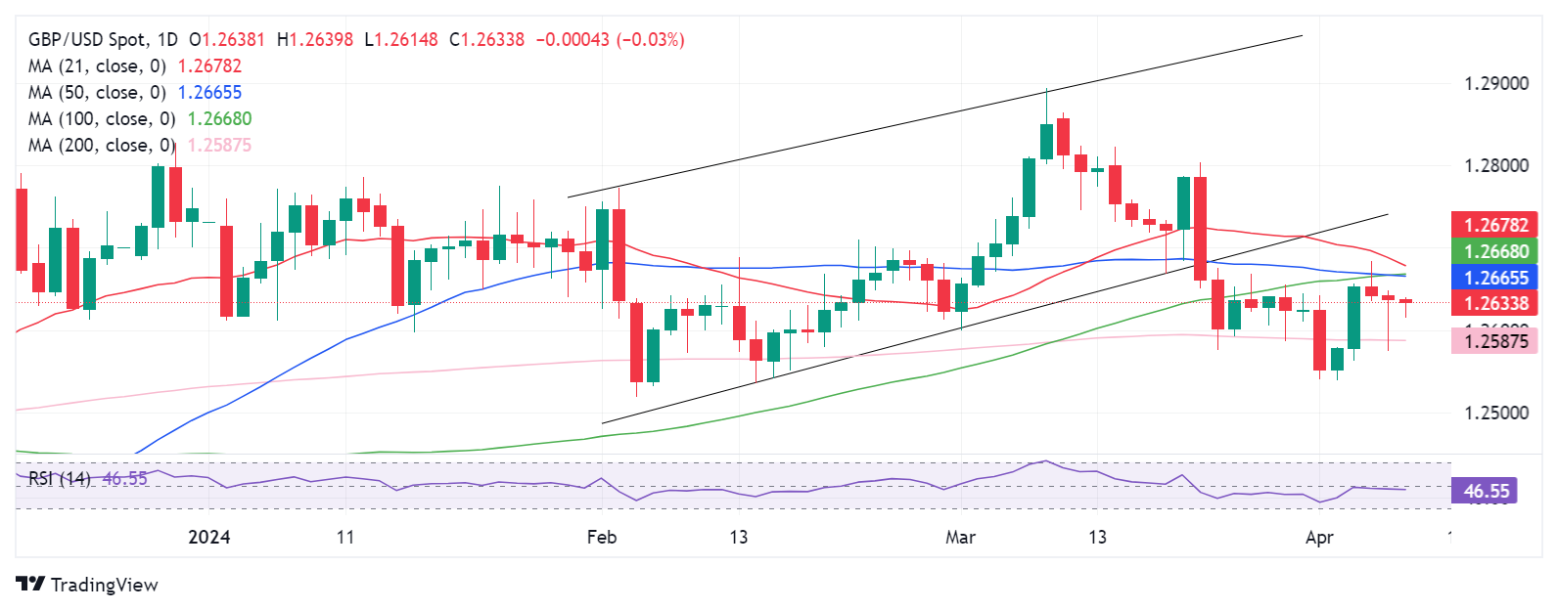The image size is (1558, 611).
Task: Click the Mar date on time axis
Action: tap(960, 537)
